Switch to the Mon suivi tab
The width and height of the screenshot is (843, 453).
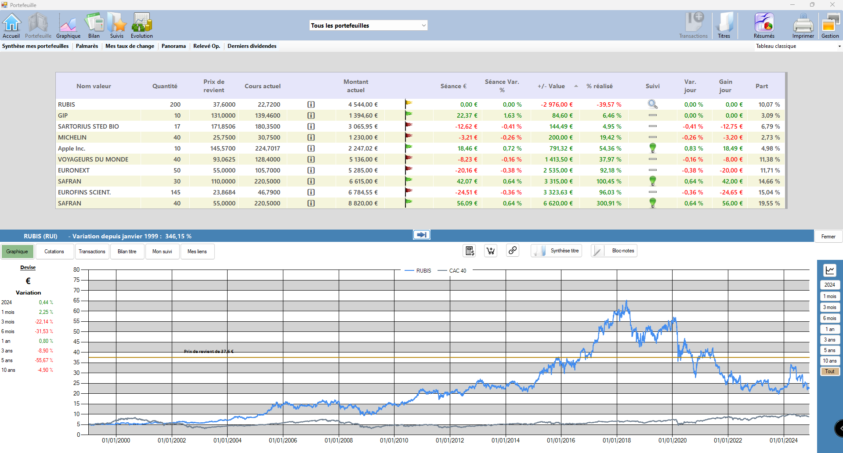(x=162, y=252)
